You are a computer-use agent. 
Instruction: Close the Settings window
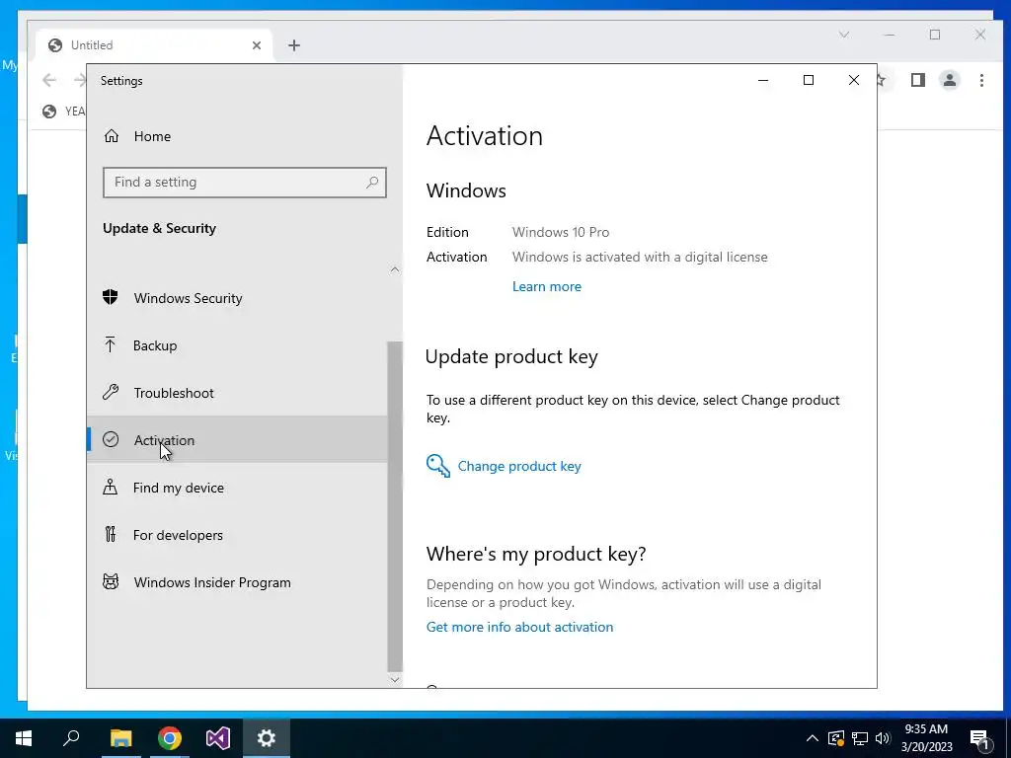tap(854, 80)
